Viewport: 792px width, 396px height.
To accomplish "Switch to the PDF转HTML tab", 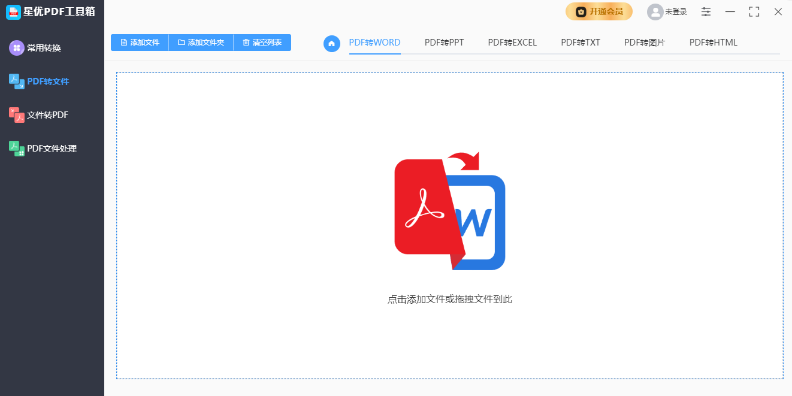I will (x=713, y=42).
